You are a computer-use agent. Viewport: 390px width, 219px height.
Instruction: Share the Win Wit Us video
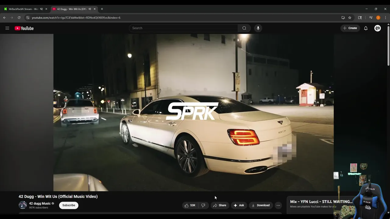coord(219,205)
